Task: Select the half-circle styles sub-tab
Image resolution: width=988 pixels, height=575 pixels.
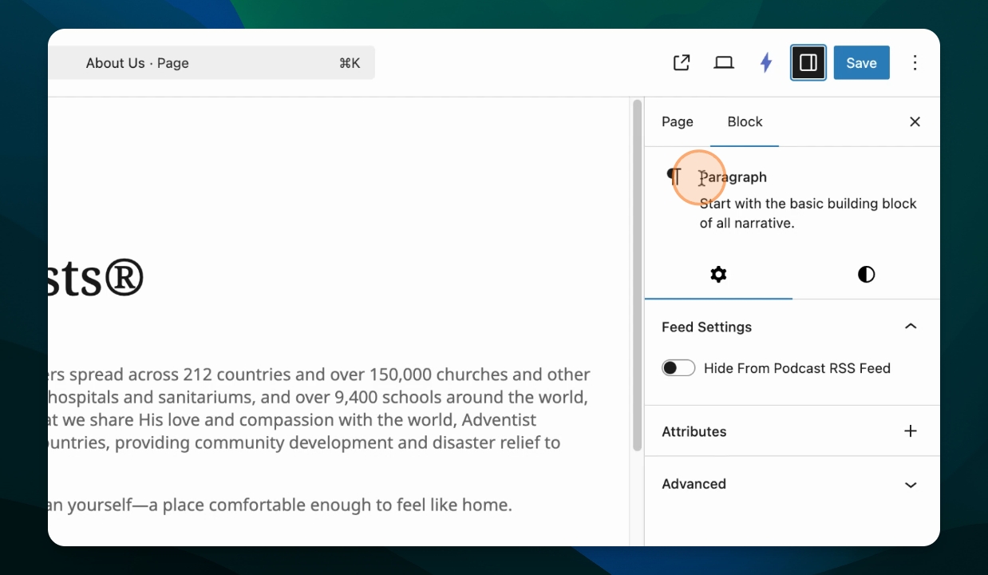Action: pyautogui.click(x=866, y=275)
